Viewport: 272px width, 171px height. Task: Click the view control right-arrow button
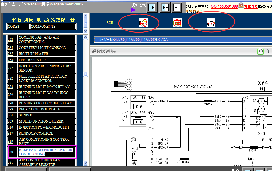(x=152, y=7)
